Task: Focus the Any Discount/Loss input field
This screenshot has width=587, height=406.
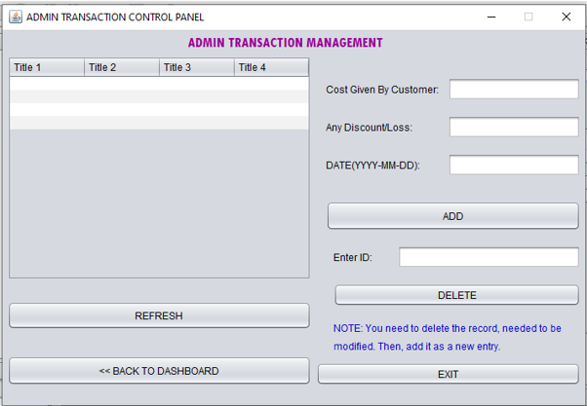Action: click(514, 128)
